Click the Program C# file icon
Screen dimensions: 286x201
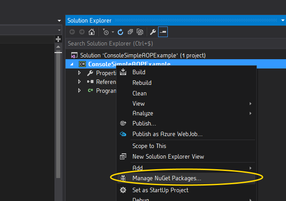pos(90,90)
